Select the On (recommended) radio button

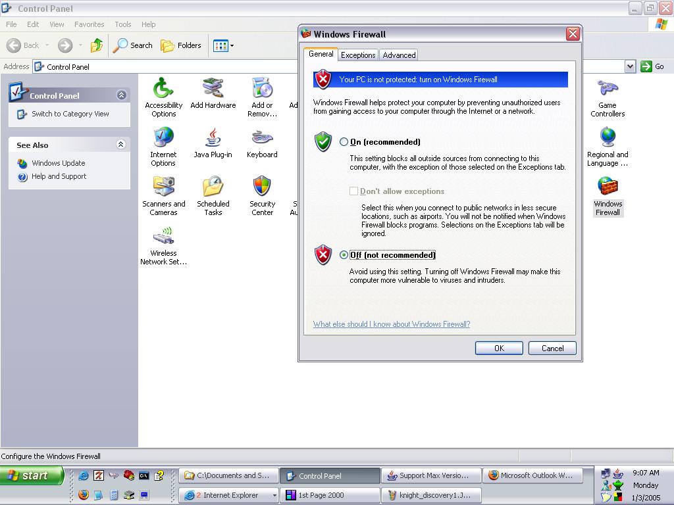344,142
